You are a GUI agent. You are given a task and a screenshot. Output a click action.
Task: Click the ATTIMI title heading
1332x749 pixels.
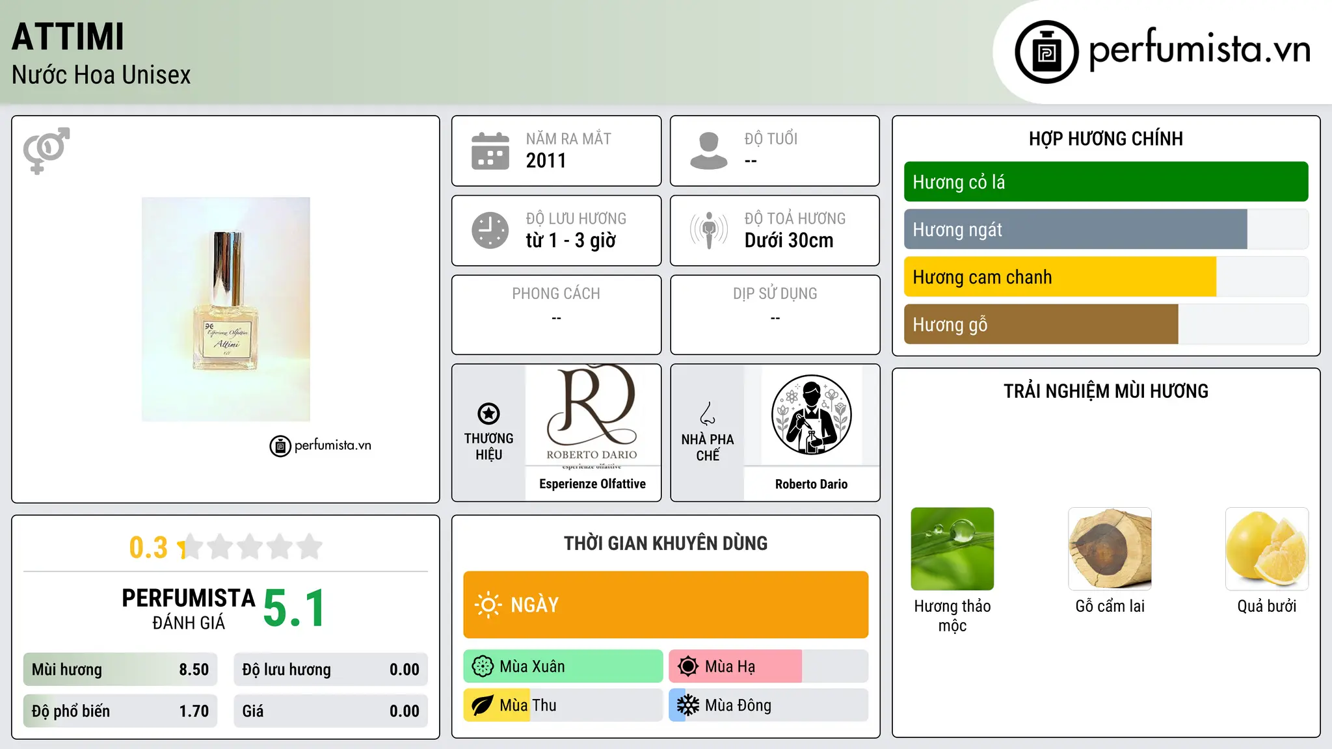click(x=68, y=36)
